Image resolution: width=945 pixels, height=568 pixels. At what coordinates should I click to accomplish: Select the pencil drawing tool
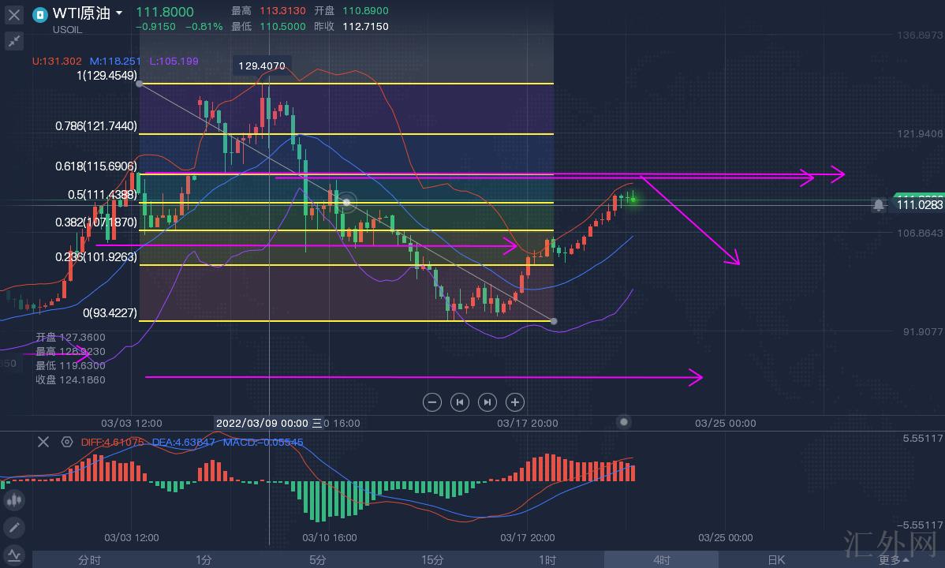pos(13,527)
